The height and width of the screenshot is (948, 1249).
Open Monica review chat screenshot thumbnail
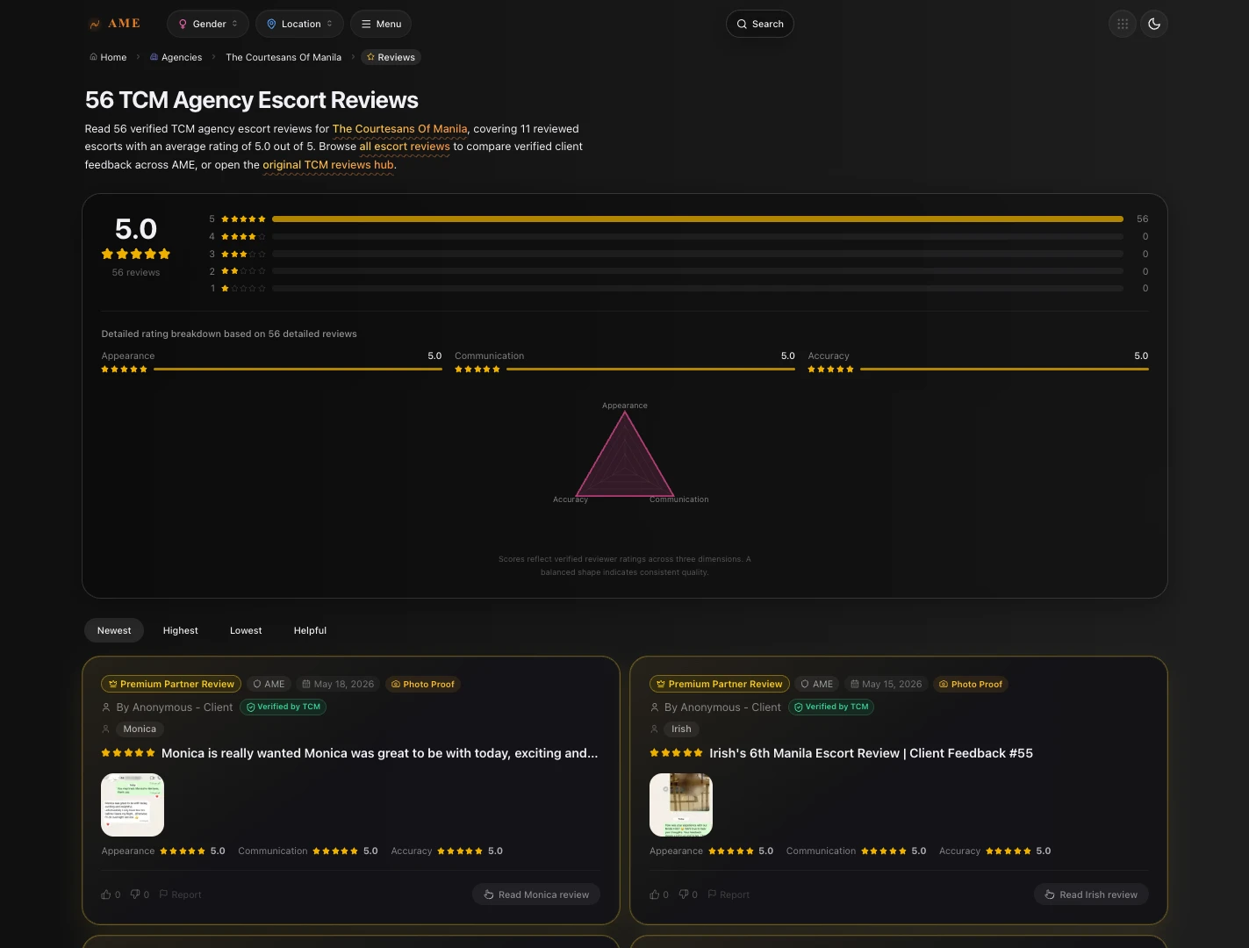[133, 805]
